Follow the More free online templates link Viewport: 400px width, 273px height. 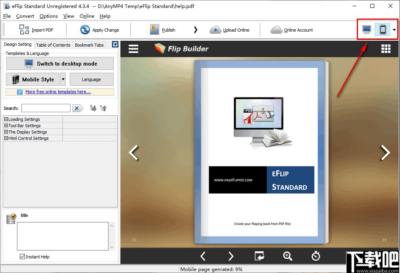coord(58,92)
